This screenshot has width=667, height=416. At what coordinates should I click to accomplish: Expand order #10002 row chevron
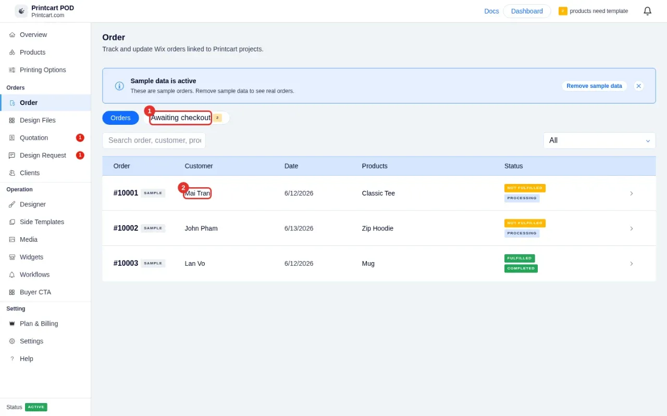pyautogui.click(x=632, y=229)
